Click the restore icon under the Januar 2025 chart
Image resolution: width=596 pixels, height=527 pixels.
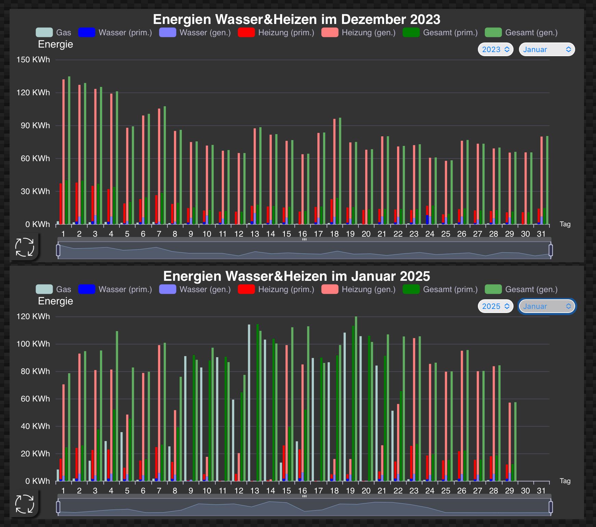pyautogui.click(x=25, y=504)
